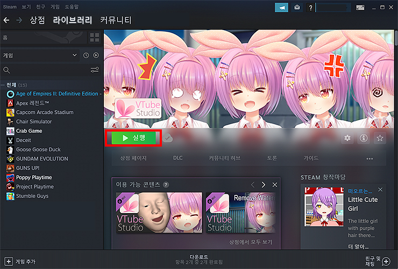Image resolution: width=398 pixels, height=269 pixels.
Task: Click the add game plus icon
Action: point(9,261)
